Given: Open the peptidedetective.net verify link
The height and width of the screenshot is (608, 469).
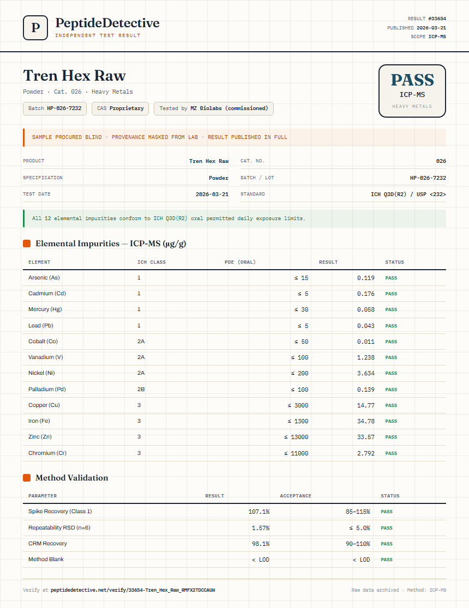Looking at the screenshot, I should [x=133, y=590].
